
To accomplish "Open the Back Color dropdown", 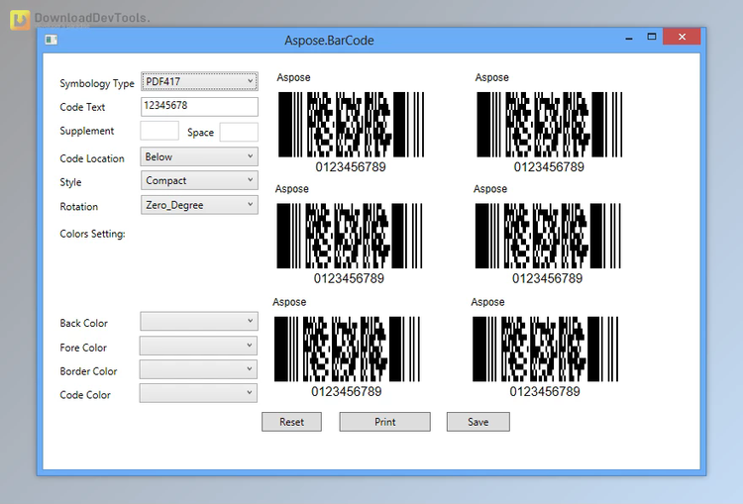I will [x=199, y=321].
